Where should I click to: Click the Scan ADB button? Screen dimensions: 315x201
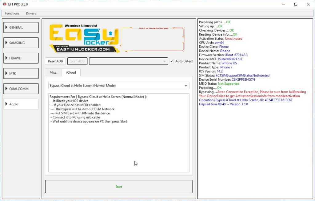(77, 61)
